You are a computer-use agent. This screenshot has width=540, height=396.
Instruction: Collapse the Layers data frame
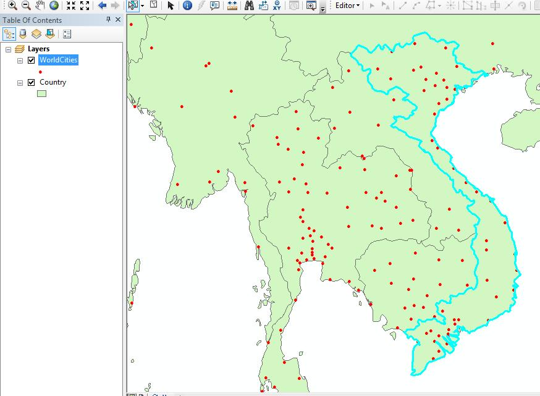pyautogui.click(x=8, y=49)
